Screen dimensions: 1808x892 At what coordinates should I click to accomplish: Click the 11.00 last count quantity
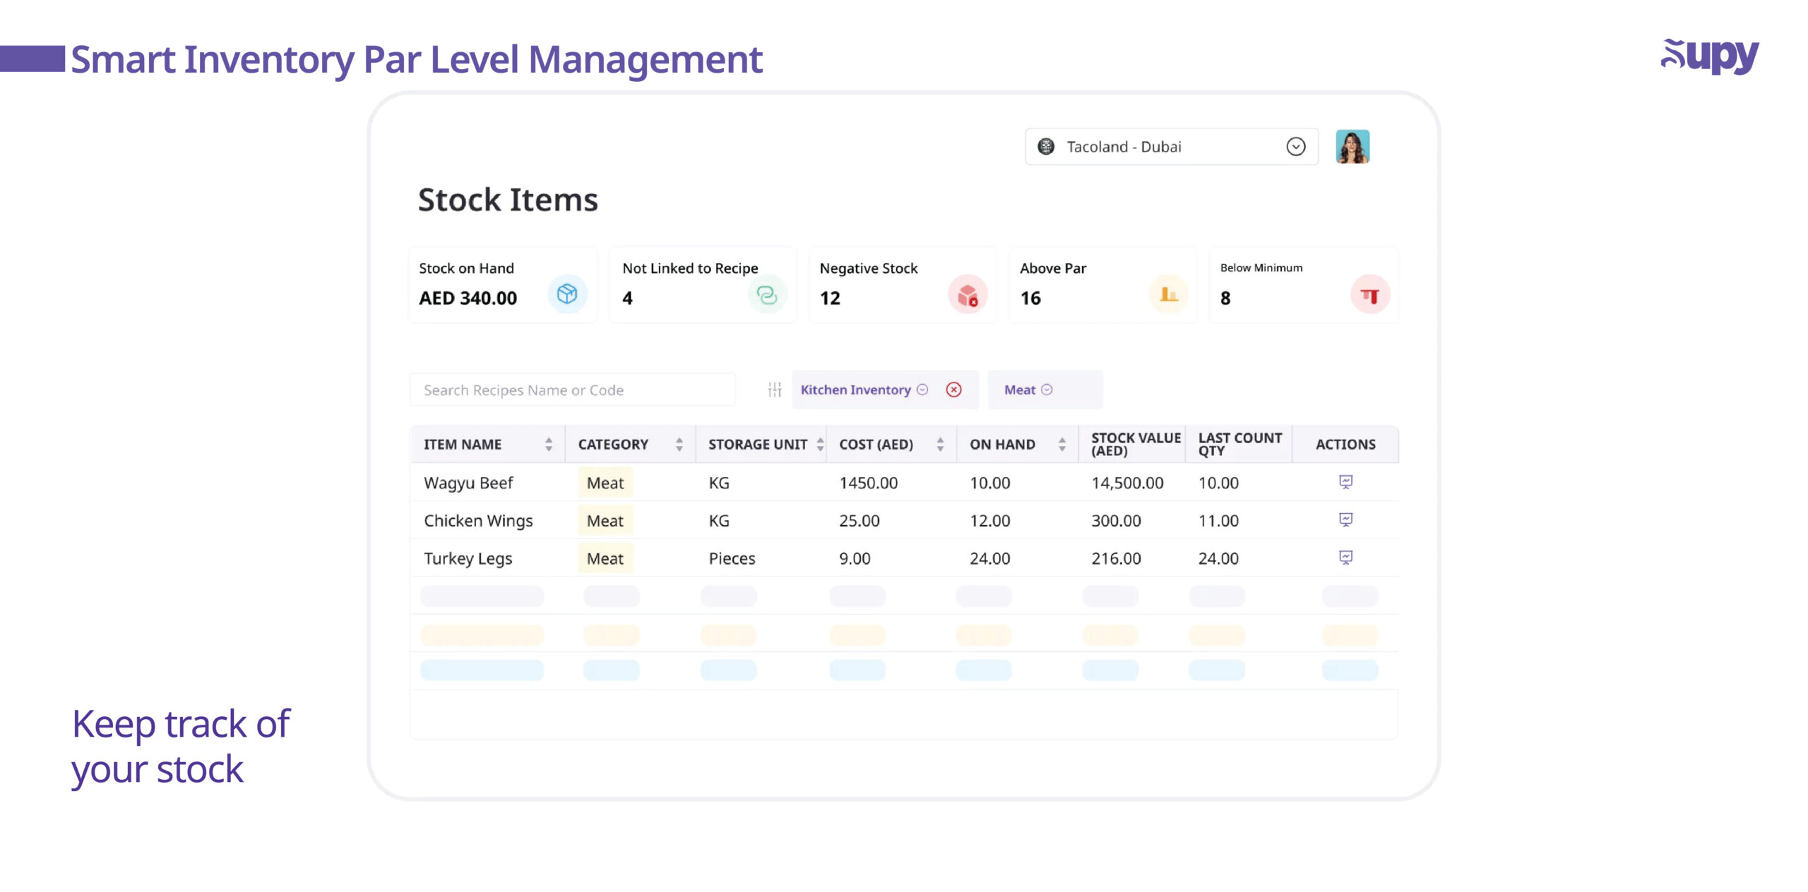[x=1218, y=521]
